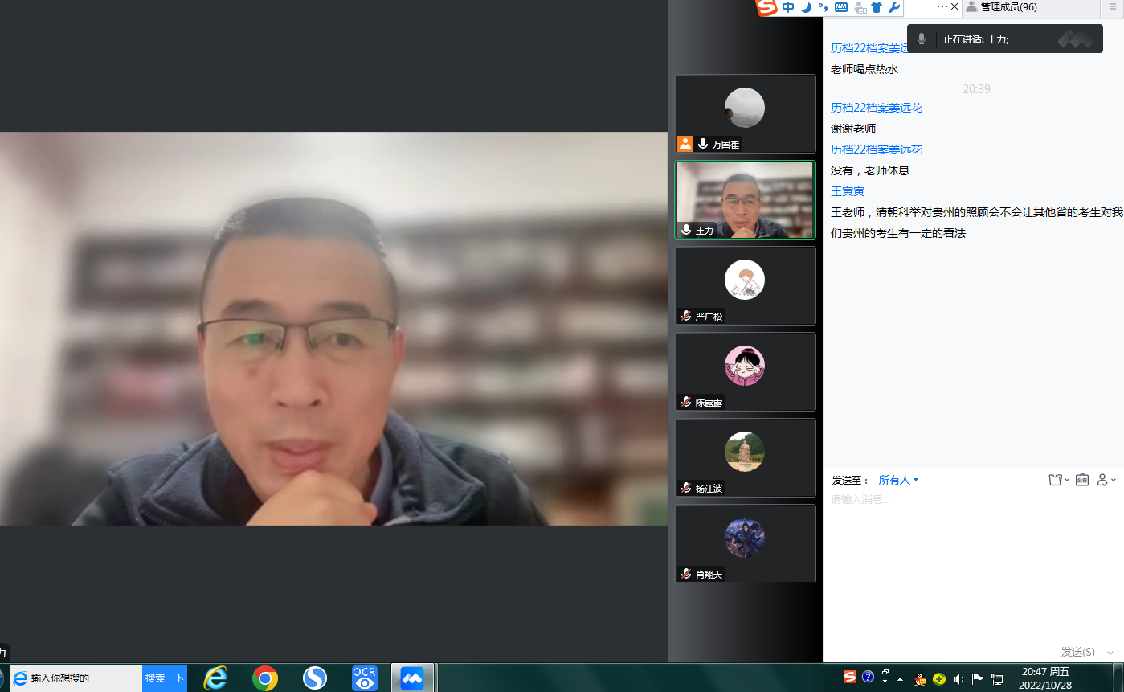The width and height of the screenshot is (1124, 692).
Task: Click microphone icon in speaking indicator
Action: [922, 39]
